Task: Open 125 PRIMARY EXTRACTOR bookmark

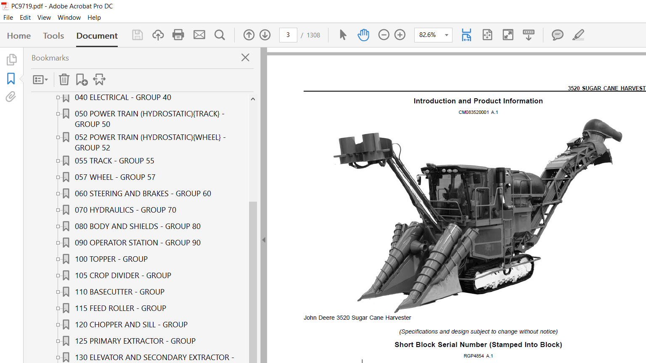Action: pyautogui.click(x=135, y=341)
